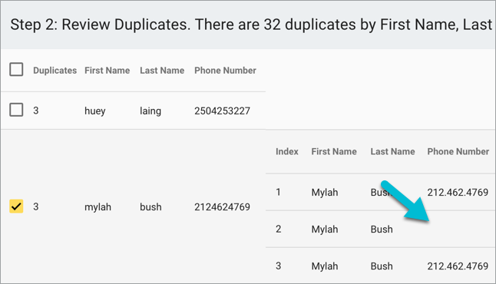Sort by First Name column header
Screen dimensions: 496x284
107,70
